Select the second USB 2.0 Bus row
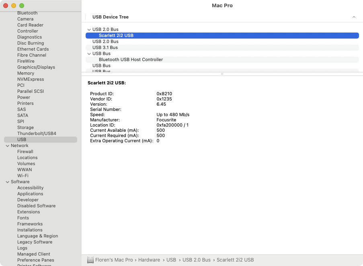The width and height of the screenshot is (363, 266). pyautogui.click(x=222, y=41)
